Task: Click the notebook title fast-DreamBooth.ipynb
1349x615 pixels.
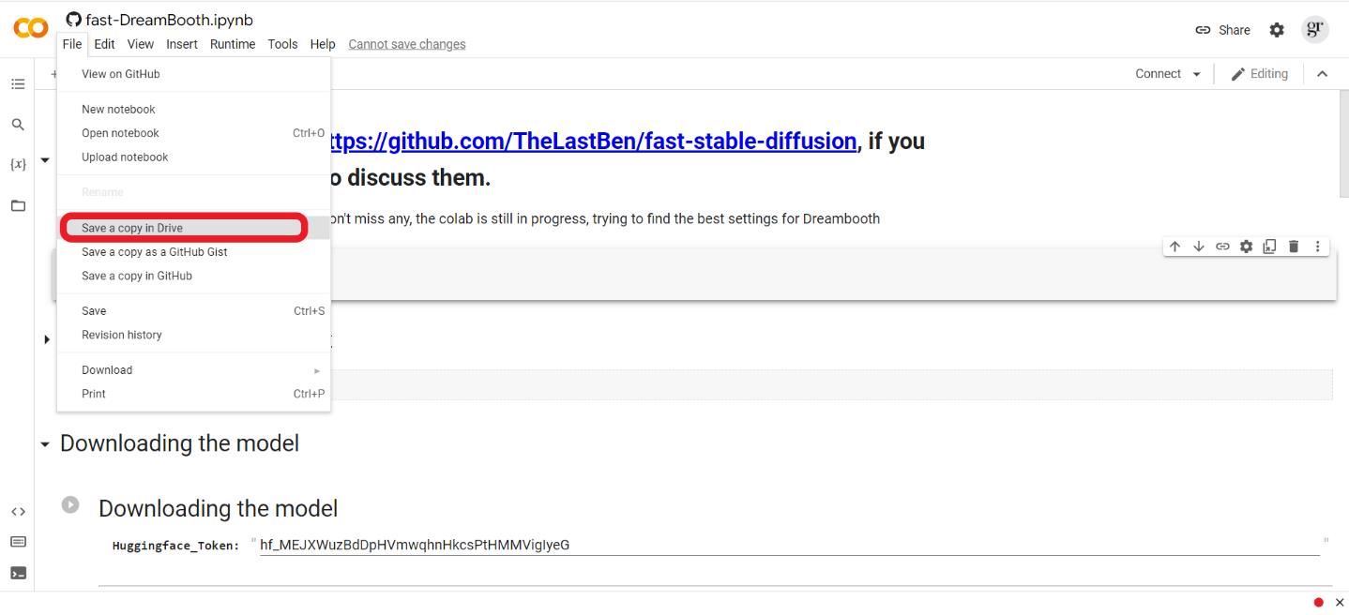Action: click(x=169, y=20)
